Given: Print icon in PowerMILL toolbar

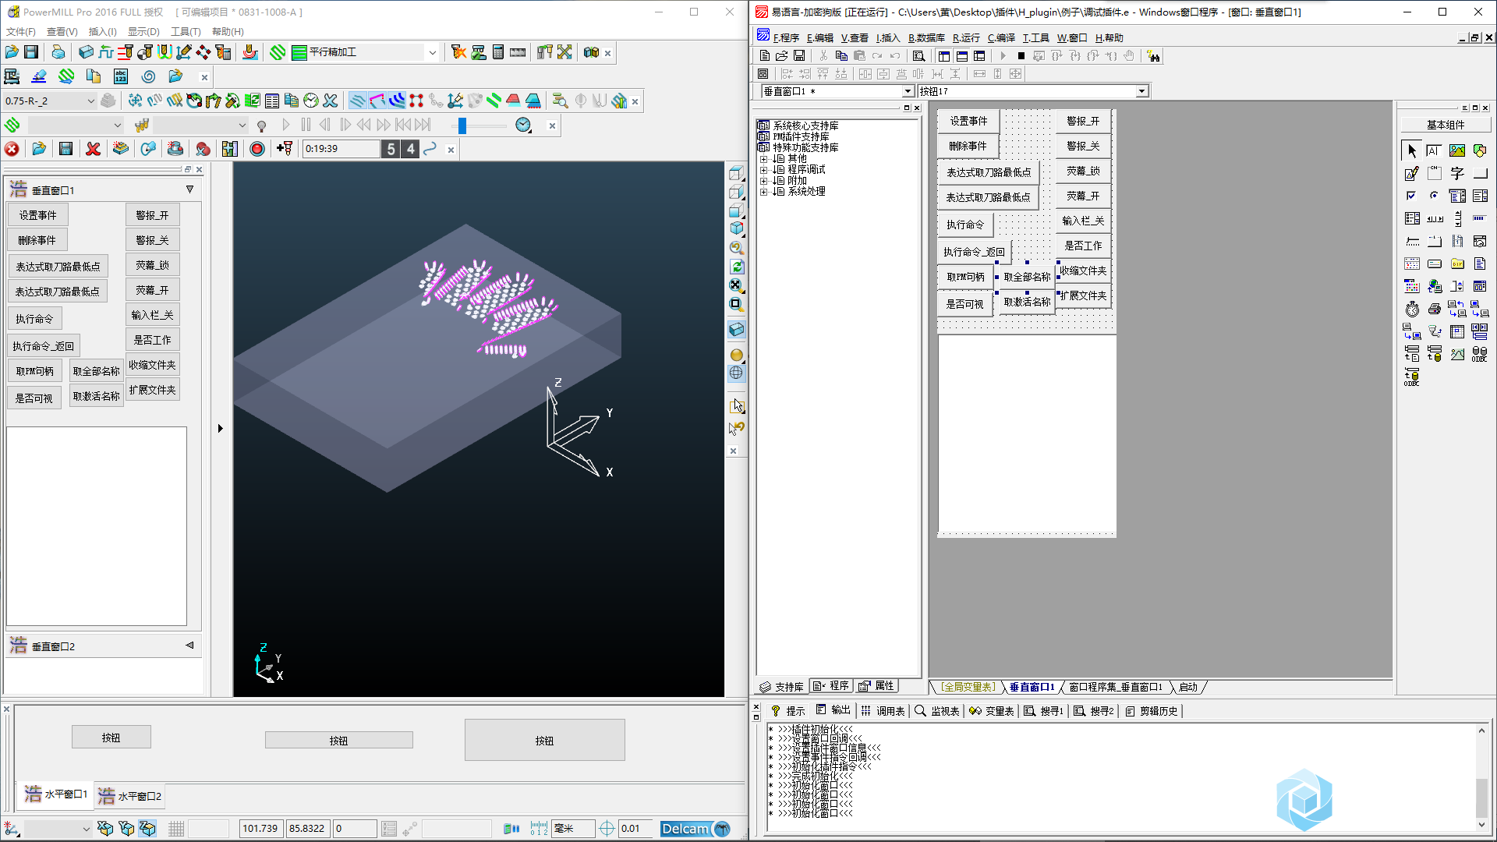Looking at the screenshot, I should (58, 52).
